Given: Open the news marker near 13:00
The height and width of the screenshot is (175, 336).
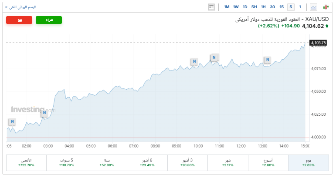Looking at the screenshot, I should coord(267,60).
